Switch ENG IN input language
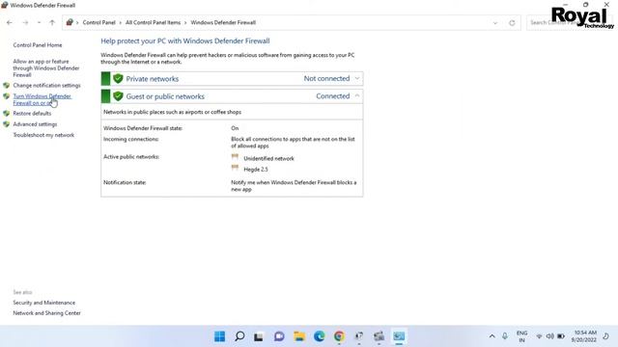 [x=521, y=336]
